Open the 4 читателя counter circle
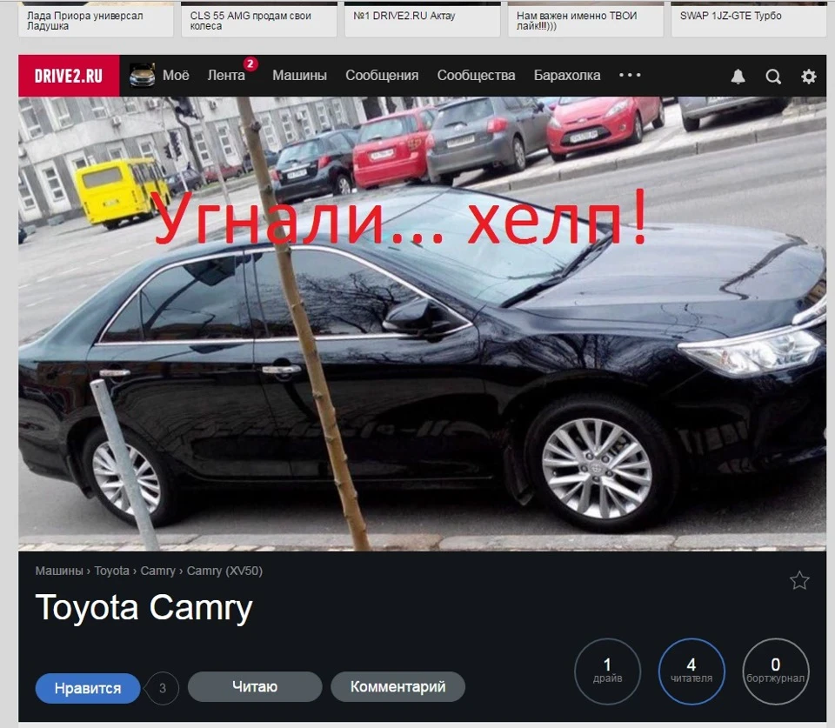 (x=691, y=671)
